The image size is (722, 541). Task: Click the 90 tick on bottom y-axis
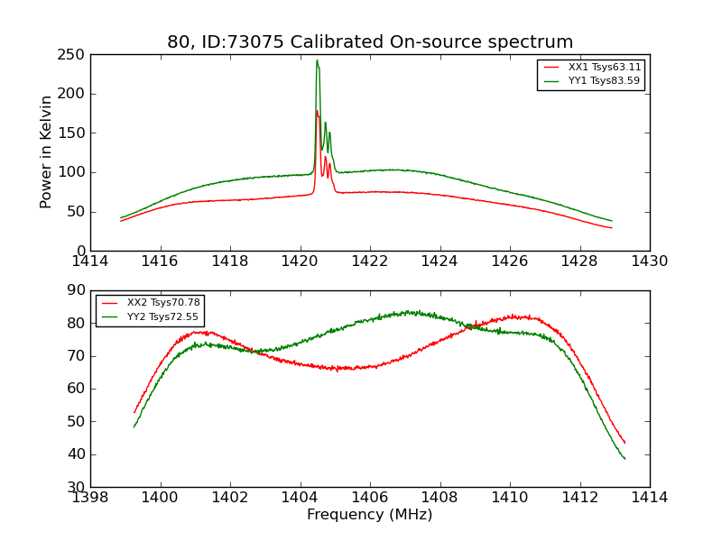[x=77, y=290]
